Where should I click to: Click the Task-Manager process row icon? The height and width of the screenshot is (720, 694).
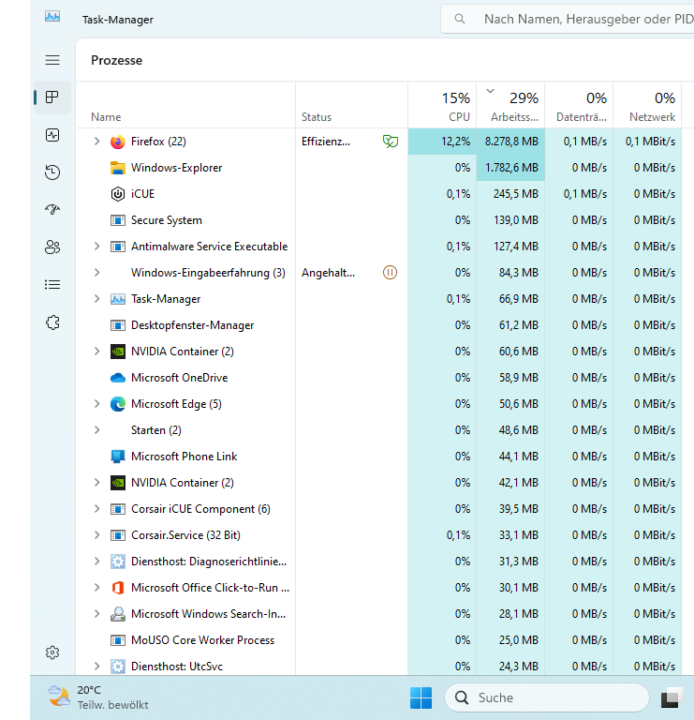118,299
